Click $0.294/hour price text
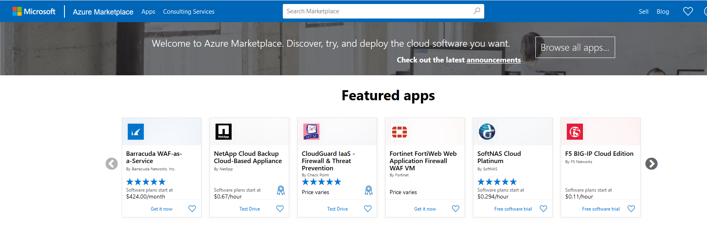707x244 pixels. pyautogui.click(x=493, y=197)
